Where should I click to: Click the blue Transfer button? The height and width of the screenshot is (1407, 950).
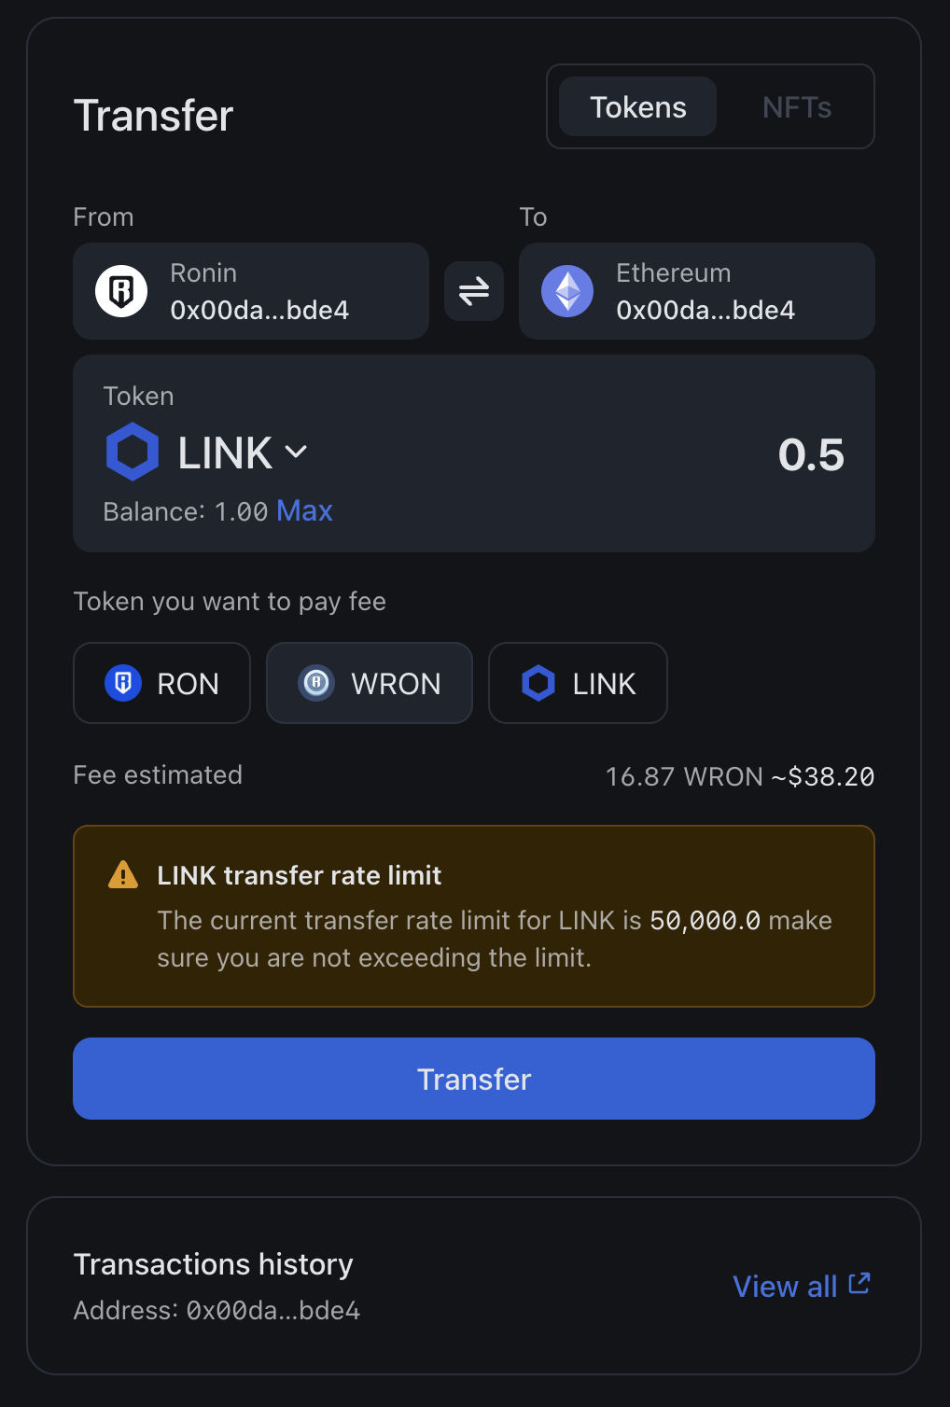pyautogui.click(x=474, y=1079)
